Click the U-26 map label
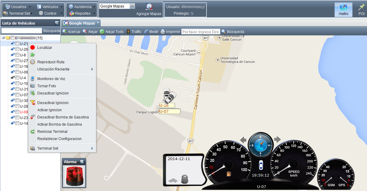The image size is (367, 191). tap(167, 105)
